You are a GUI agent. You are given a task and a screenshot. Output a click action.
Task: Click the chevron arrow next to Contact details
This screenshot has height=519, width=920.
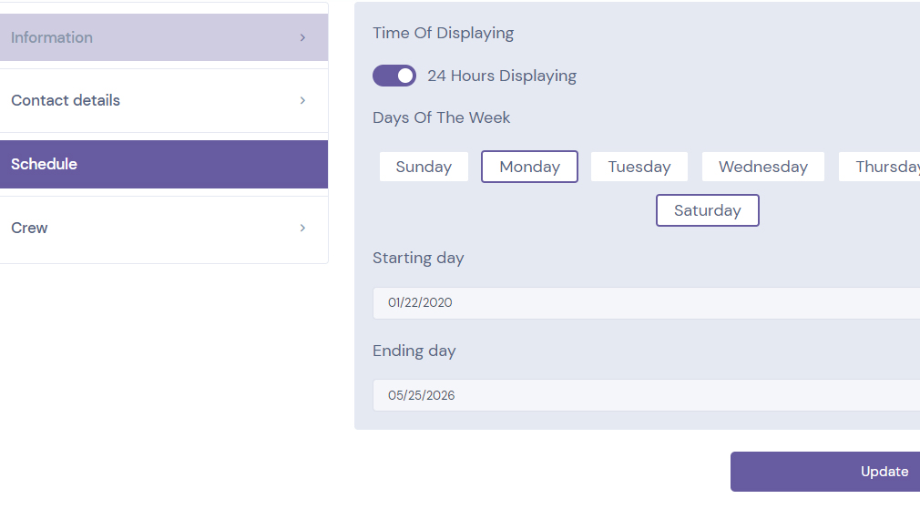(x=302, y=101)
